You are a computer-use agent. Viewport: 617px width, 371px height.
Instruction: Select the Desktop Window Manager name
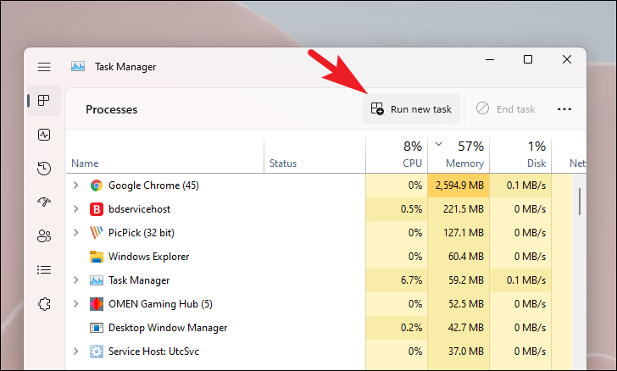tap(168, 328)
